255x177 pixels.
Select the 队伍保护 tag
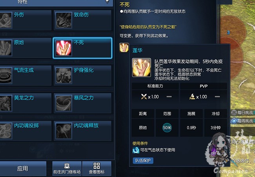[143, 160]
